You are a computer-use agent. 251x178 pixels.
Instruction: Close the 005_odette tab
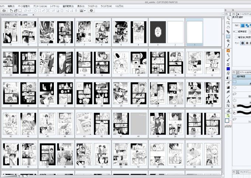[33, 15]
